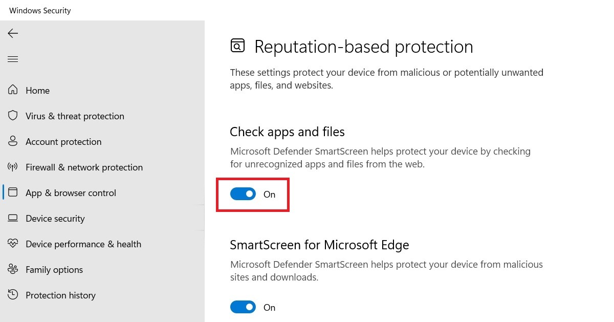Select App & browser control from sidebar

[x=71, y=192]
